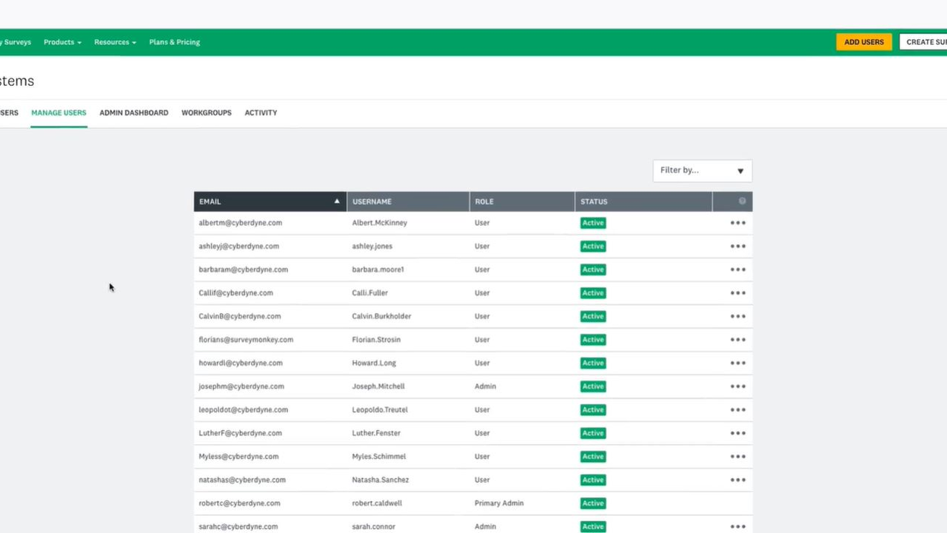This screenshot has height=533, width=947.
Task: Open ellipsis menu for Natasha.Sanchez
Action: (x=737, y=480)
